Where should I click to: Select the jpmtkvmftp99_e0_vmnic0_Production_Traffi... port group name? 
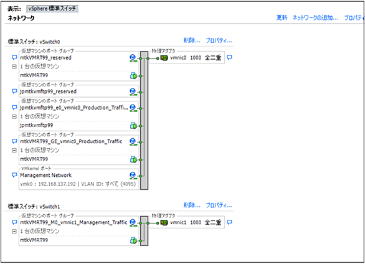pos(74,108)
